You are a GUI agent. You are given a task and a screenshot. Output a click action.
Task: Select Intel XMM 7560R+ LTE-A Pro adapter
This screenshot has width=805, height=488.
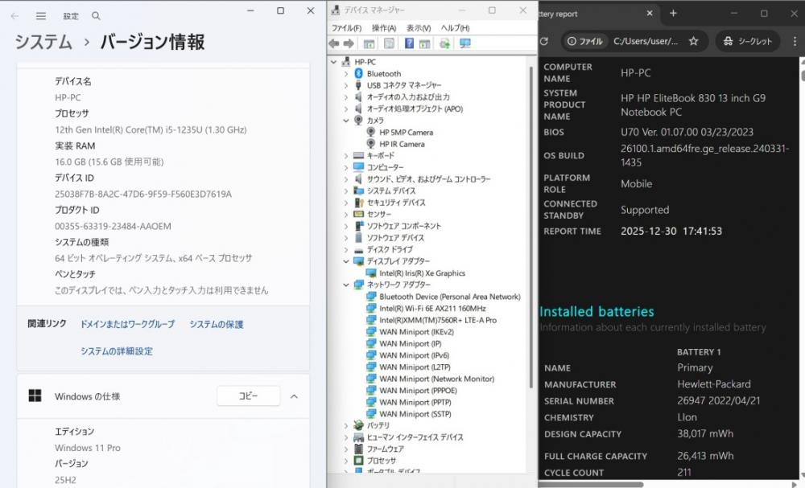click(438, 320)
